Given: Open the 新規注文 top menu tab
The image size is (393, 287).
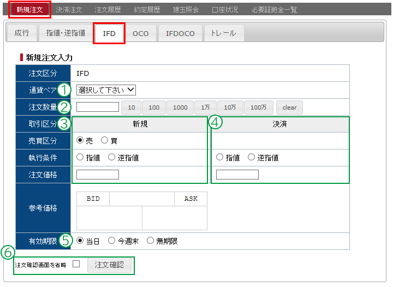Looking at the screenshot, I should pos(29,9).
